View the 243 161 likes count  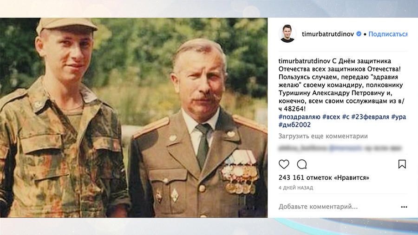click(324, 178)
